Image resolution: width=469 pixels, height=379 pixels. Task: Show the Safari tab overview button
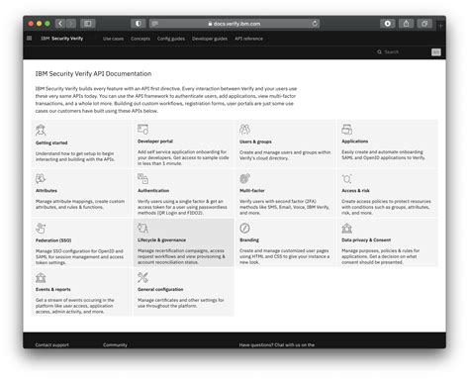pos(424,24)
